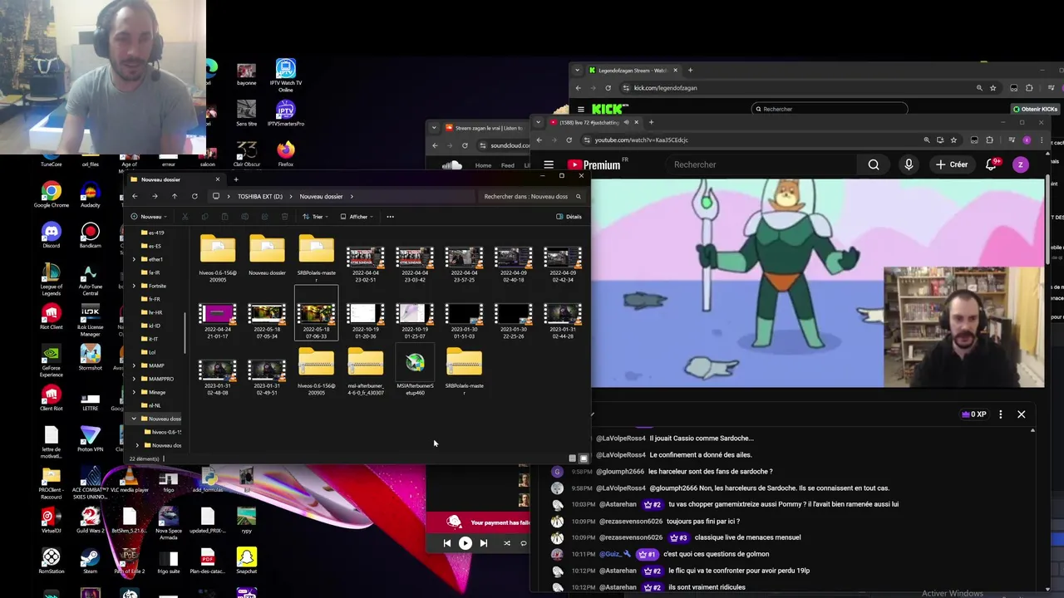Click Explorer search box Rechercher dans Nouveau dossier

click(x=532, y=197)
